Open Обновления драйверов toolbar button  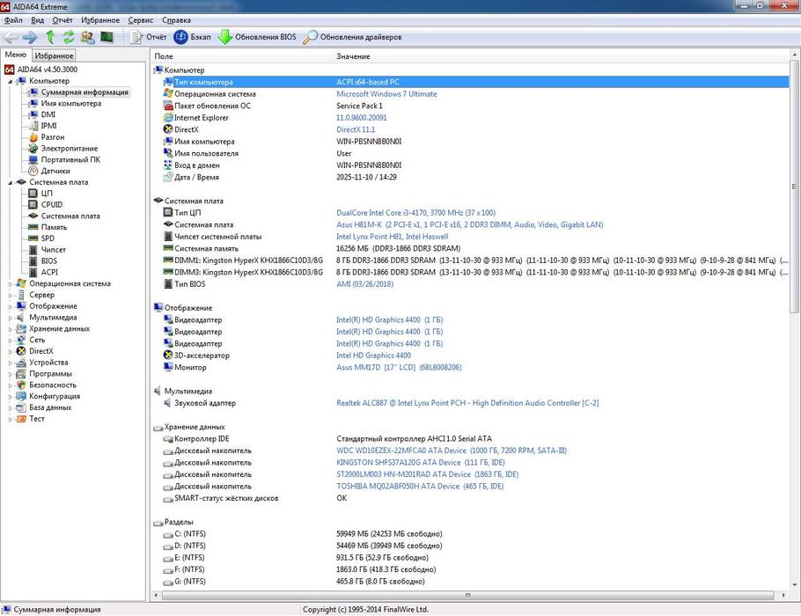click(352, 37)
